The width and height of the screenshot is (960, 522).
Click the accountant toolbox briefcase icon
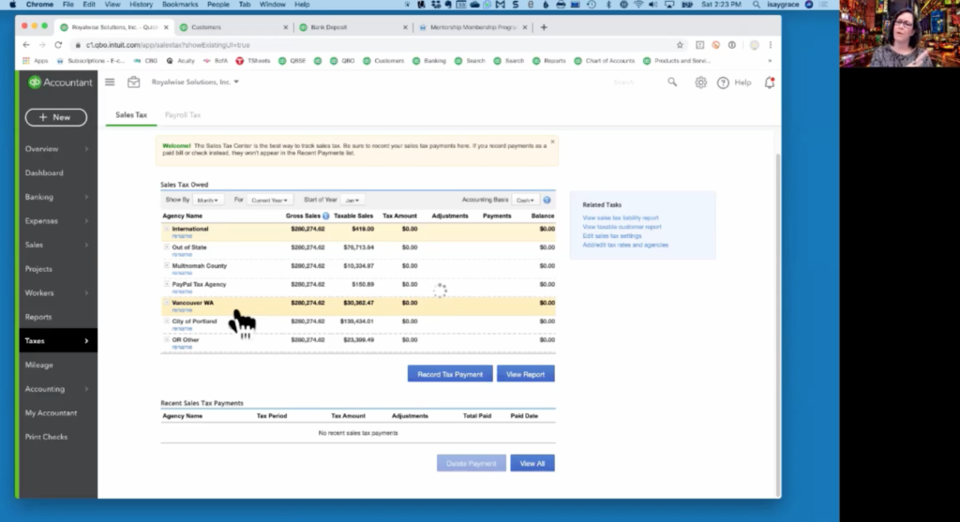point(133,82)
